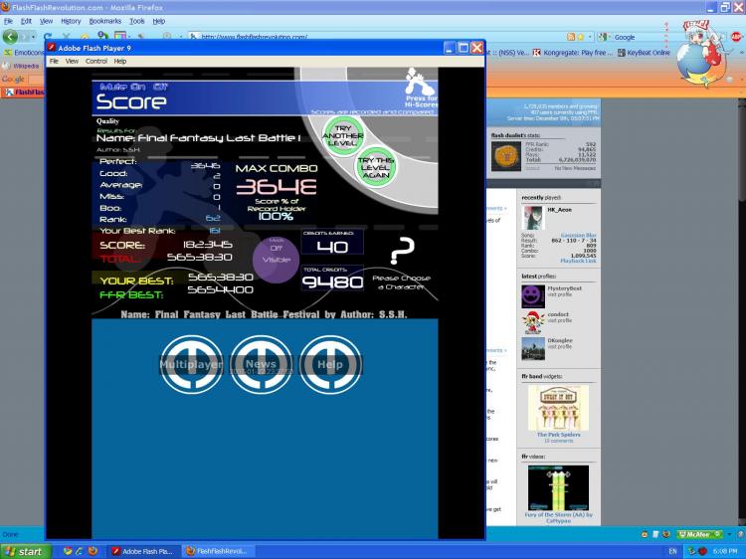The height and width of the screenshot is (559, 746).
Task: Launch Firefox from Quick Launch
Action: pos(93,551)
